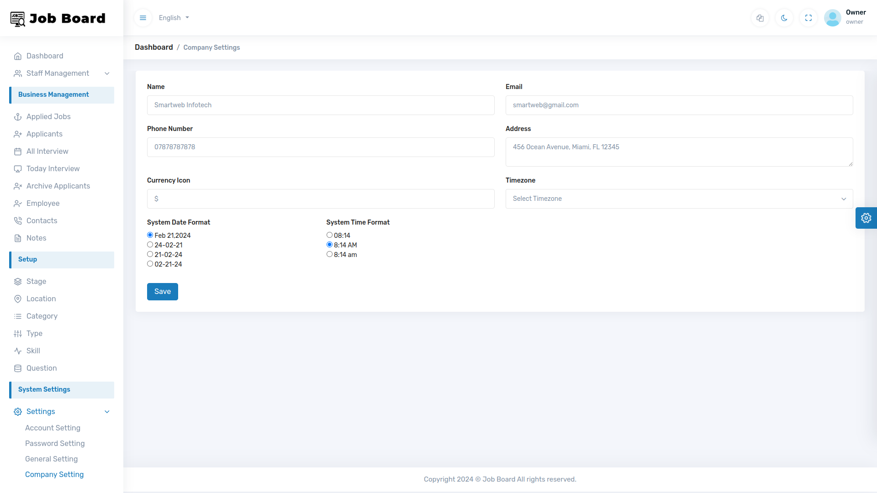Open the Select Timezone dropdown
The width and height of the screenshot is (877, 493).
679,199
